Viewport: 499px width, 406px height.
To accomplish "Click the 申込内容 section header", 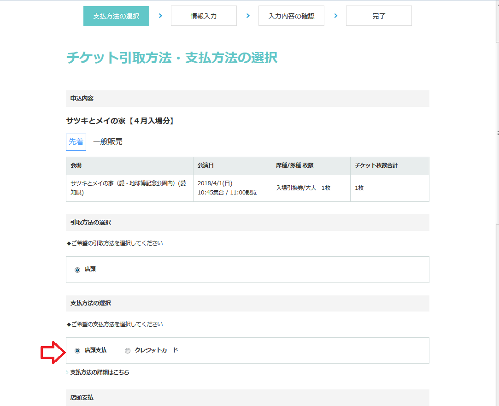I will coord(247,98).
